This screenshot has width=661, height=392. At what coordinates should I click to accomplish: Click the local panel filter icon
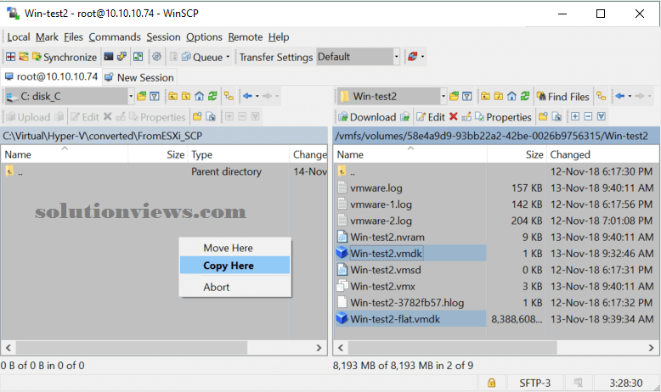tap(155, 96)
